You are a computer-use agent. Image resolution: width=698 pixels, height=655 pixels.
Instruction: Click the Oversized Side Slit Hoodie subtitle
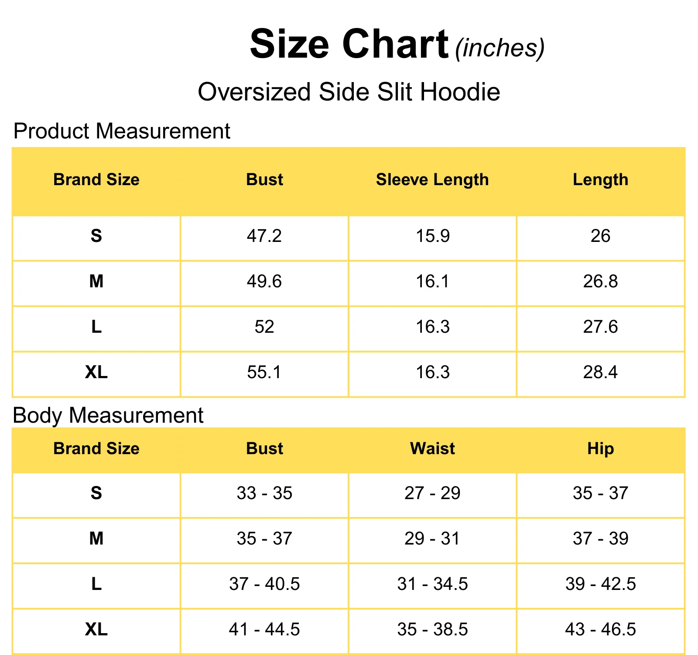coord(349,92)
